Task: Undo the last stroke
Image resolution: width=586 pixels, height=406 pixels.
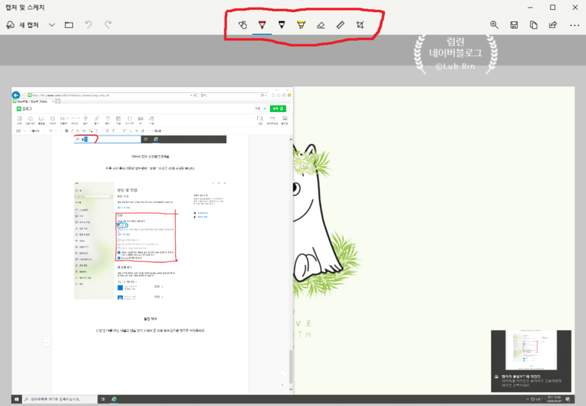Action: [89, 25]
